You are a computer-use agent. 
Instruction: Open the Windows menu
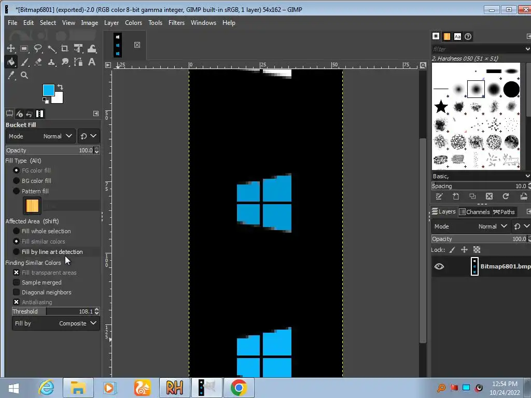click(203, 23)
